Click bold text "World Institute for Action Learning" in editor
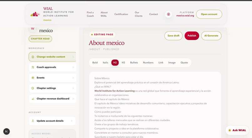 (x=114, y=91)
